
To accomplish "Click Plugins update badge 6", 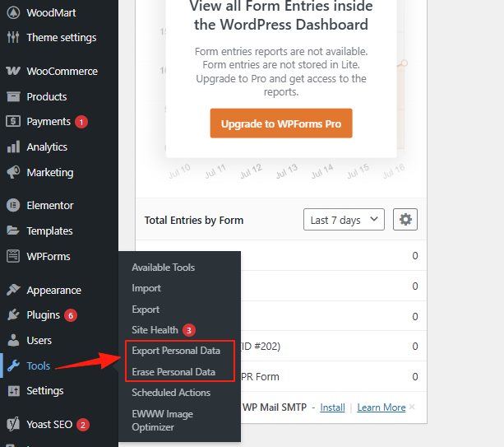I will (x=71, y=315).
